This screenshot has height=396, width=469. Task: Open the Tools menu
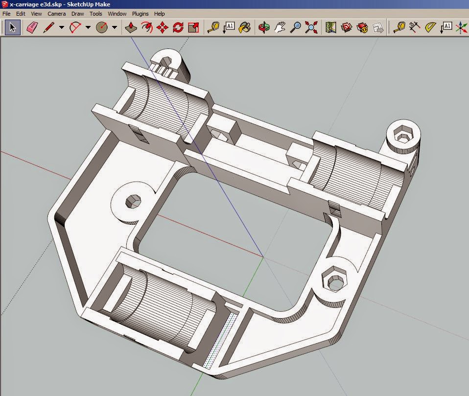[96, 14]
